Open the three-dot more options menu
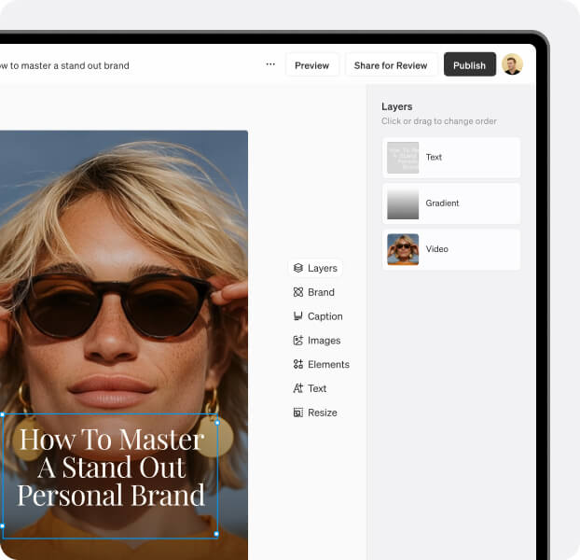Viewport: 580px width, 560px height. coord(270,64)
